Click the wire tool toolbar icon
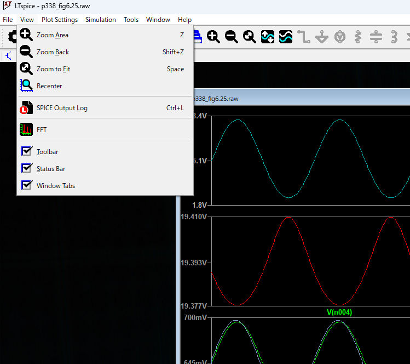 pos(304,37)
